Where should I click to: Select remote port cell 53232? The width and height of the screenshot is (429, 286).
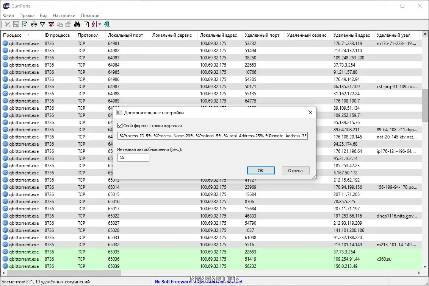click(x=251, y=43)
